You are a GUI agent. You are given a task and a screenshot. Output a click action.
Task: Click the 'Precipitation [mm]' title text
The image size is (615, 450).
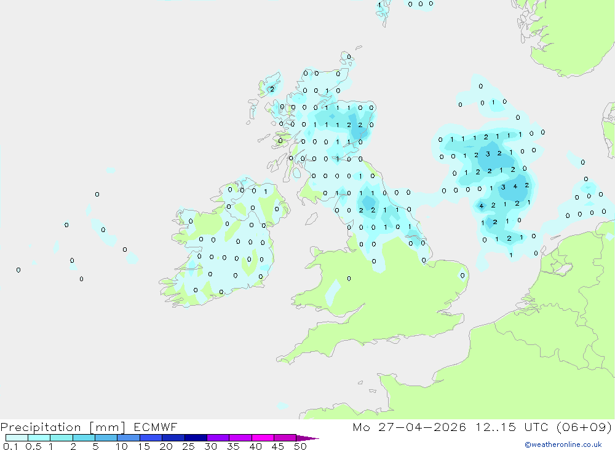63,427
